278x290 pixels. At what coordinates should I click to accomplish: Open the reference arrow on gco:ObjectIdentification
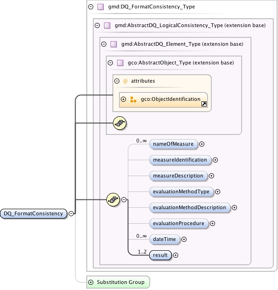(204, 104)
